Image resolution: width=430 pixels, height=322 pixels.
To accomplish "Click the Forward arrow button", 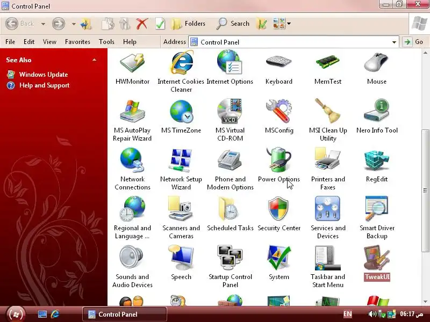I will click(59, 24).
